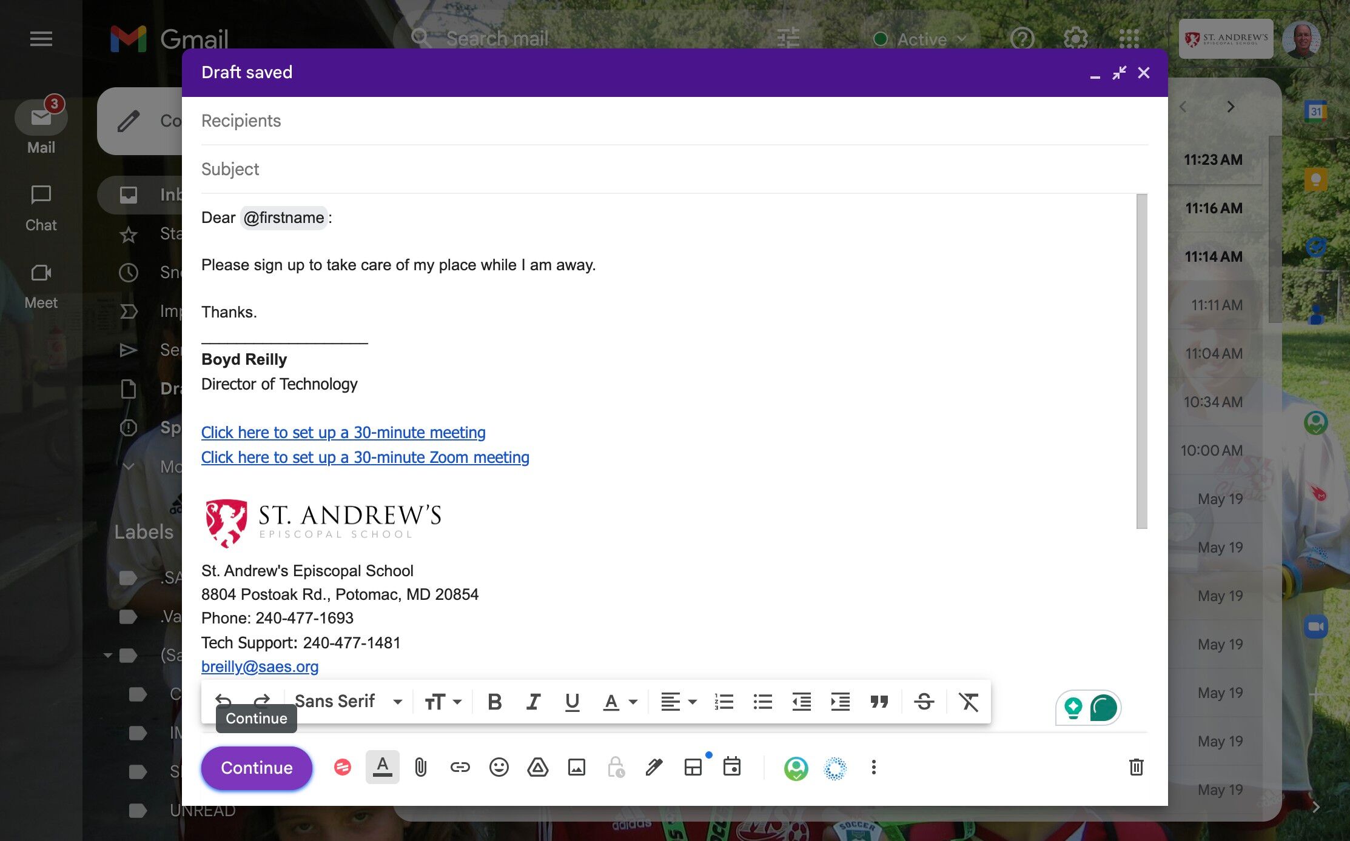Image resolution: width=1350 pixels, height=841 pixels.
Task: Toggle bold formatting
Action: (x=494, y=702)
